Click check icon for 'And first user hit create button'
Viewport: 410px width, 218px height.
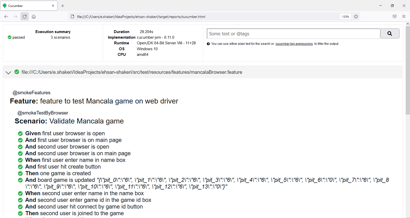point(20,167)
